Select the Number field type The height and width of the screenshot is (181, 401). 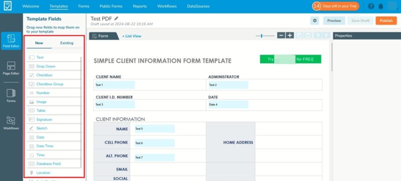[x=54, y=93]
